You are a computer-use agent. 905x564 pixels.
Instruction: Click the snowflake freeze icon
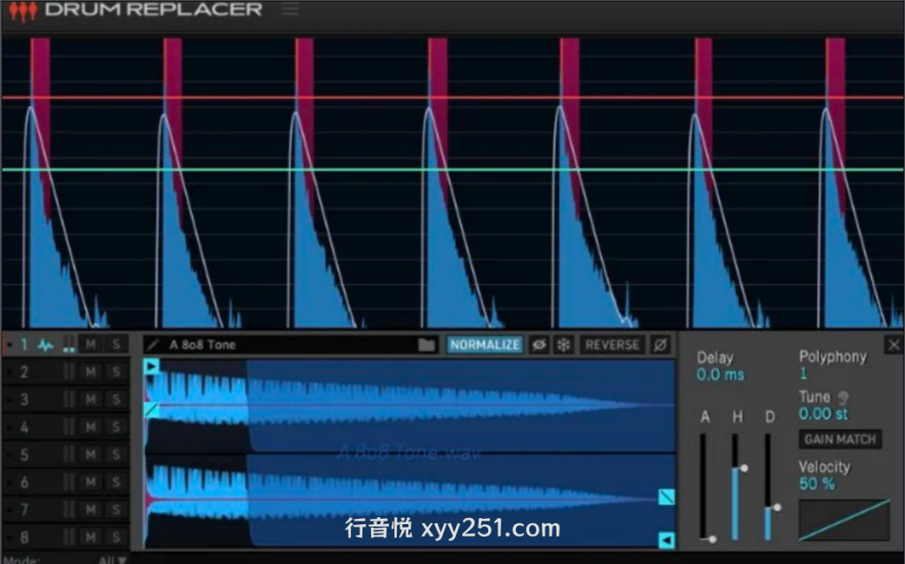point(563,346)
